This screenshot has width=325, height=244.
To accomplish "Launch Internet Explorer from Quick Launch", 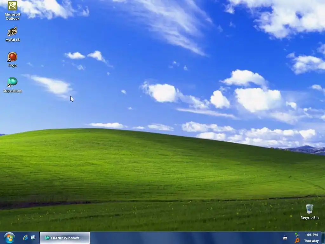I will click(x=25, y=238).
